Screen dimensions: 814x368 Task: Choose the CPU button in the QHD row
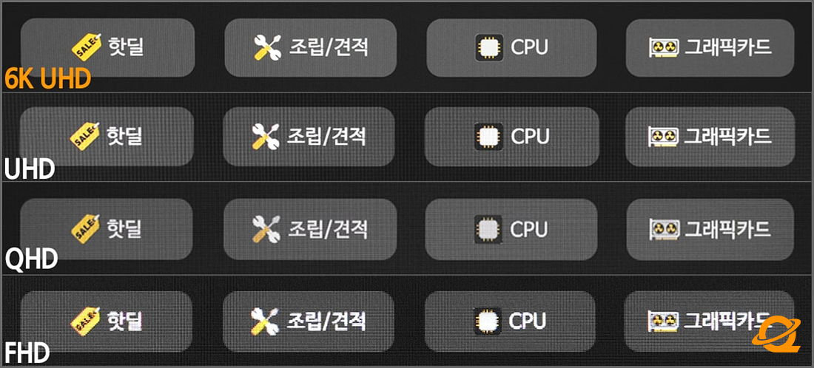[x=511, y=228]
